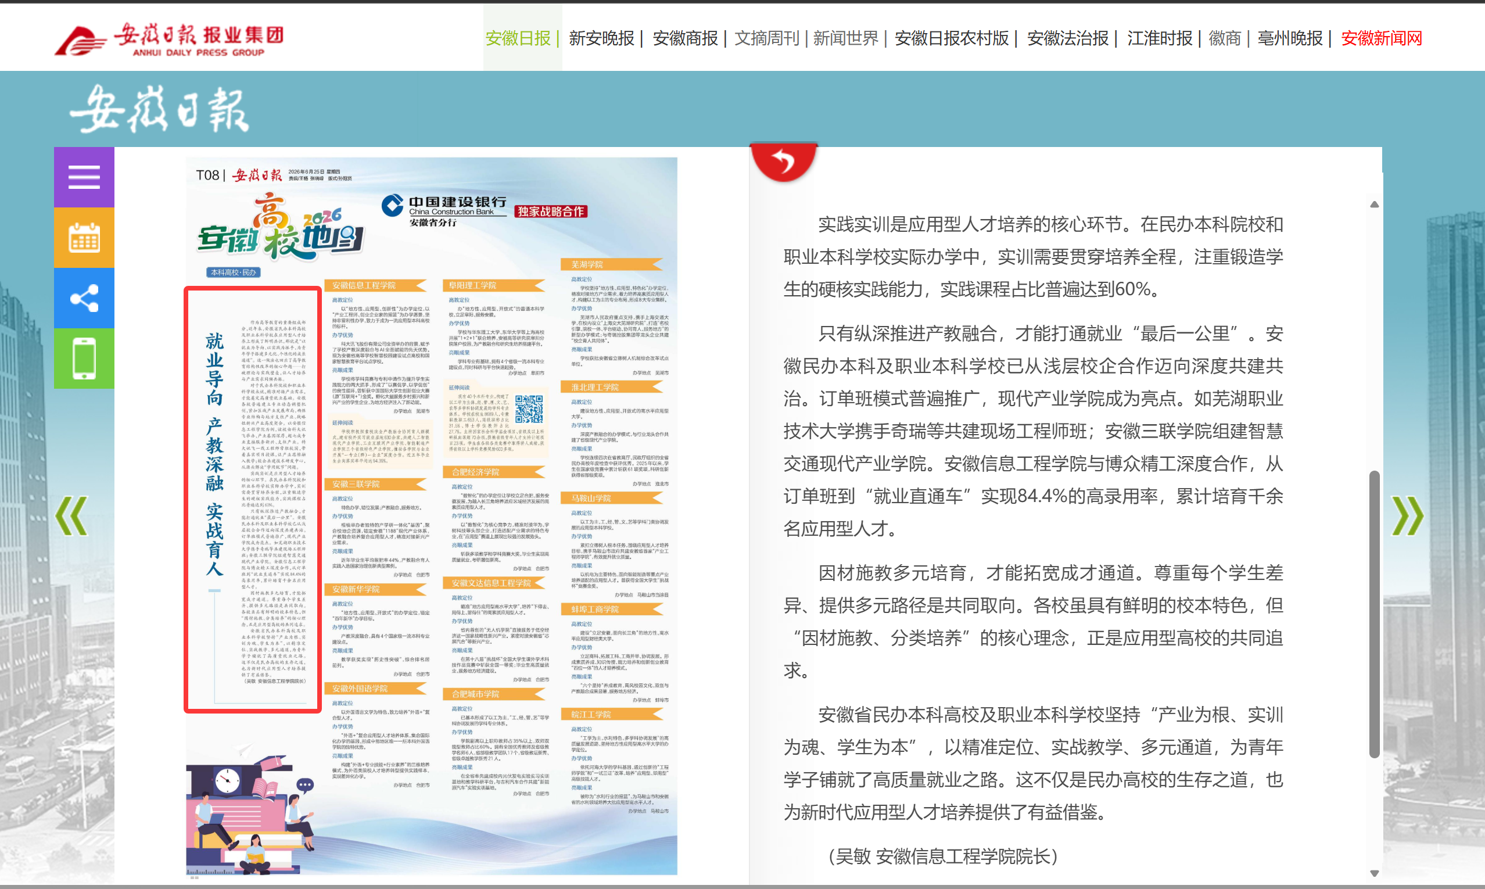Open the red 安徽新闻网 link
The width and height of the screenshot is (1485, 889).
pyautogui.click(x=1382, y=38)
